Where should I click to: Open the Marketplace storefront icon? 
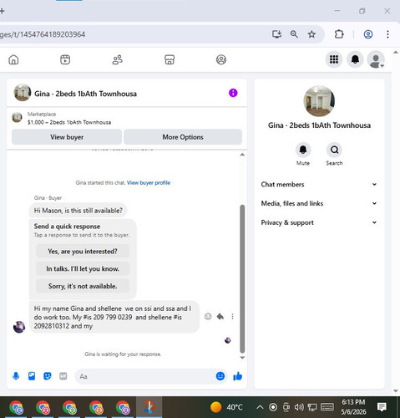tap(170, 59)
